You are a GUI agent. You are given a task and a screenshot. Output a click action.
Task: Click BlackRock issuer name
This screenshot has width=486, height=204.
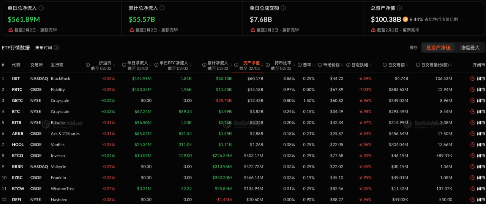(x=60, y=79)
